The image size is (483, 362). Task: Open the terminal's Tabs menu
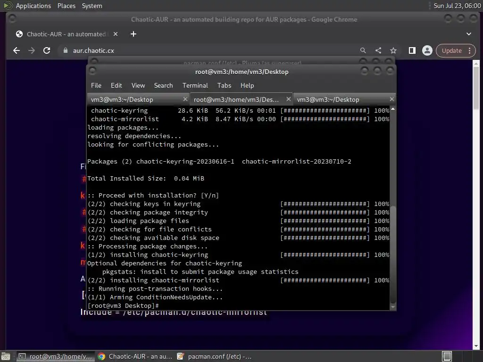point(224,85)
